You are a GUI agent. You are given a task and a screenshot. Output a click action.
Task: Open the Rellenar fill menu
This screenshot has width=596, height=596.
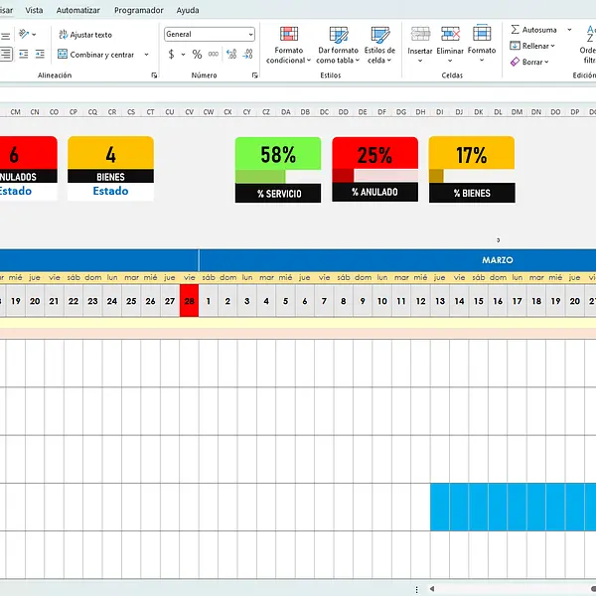532,46
